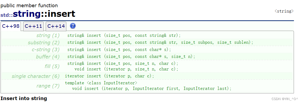302x103 pixels.
Task: Select the c-string (3) overload label
Action: click(x=46, y=50)
